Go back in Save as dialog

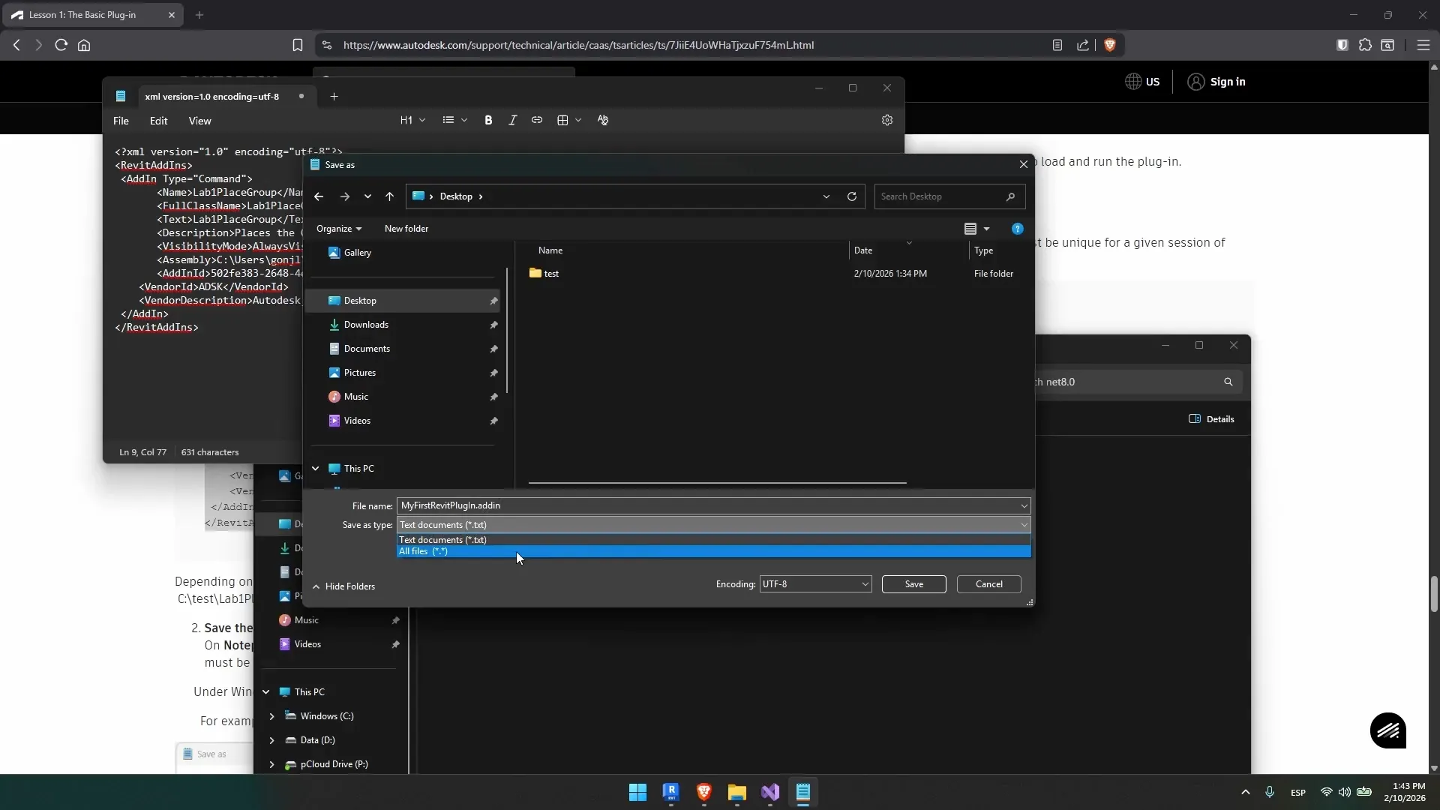319,196
